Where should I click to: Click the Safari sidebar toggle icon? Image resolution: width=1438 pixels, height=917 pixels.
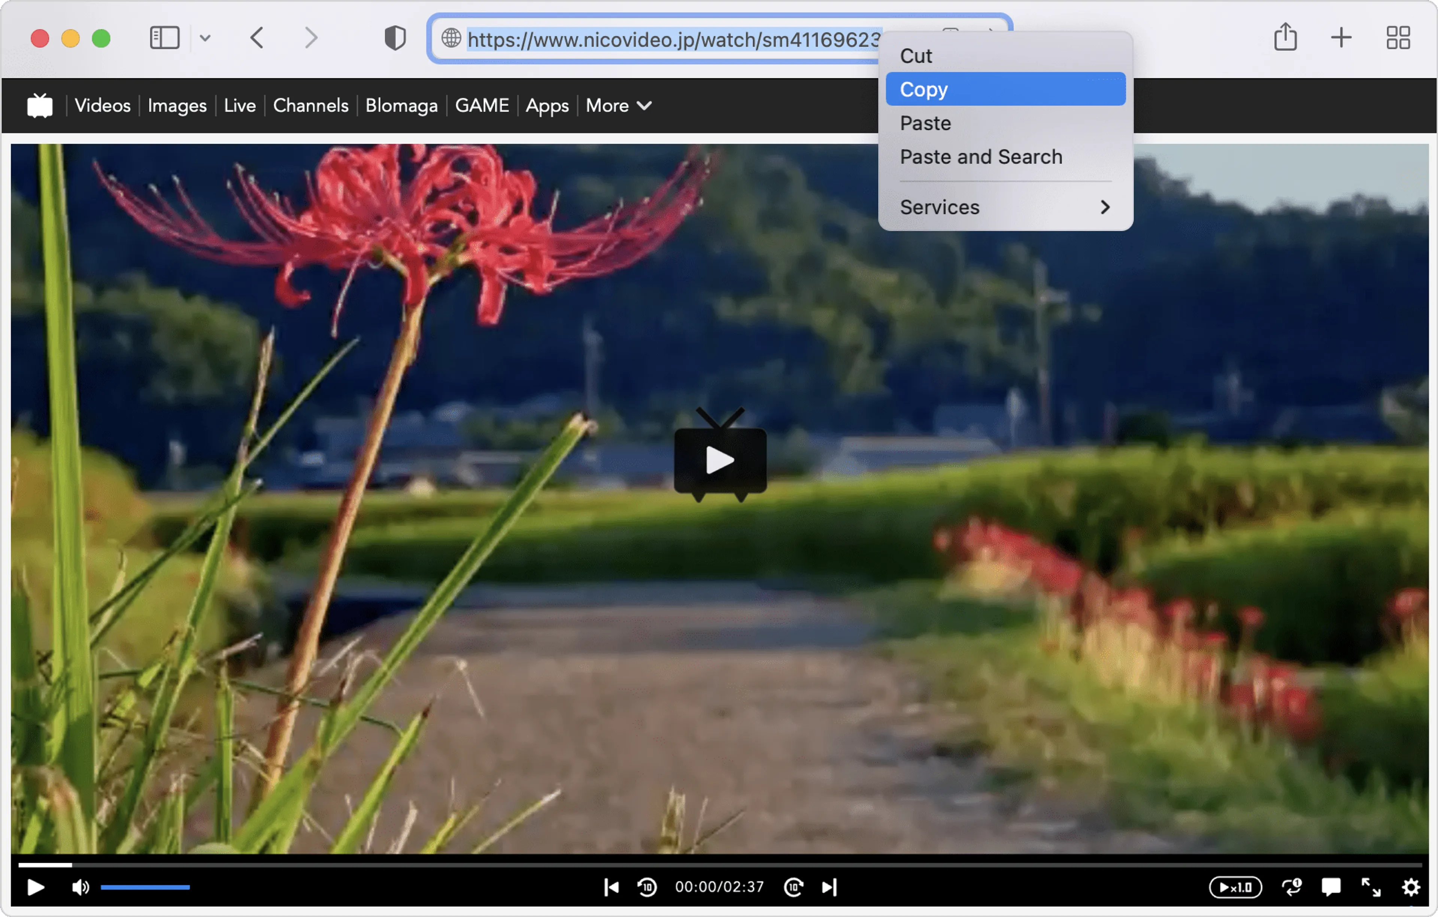click(164, 38)
